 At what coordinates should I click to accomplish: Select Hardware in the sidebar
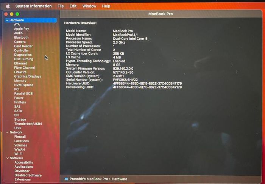point(31,20)
